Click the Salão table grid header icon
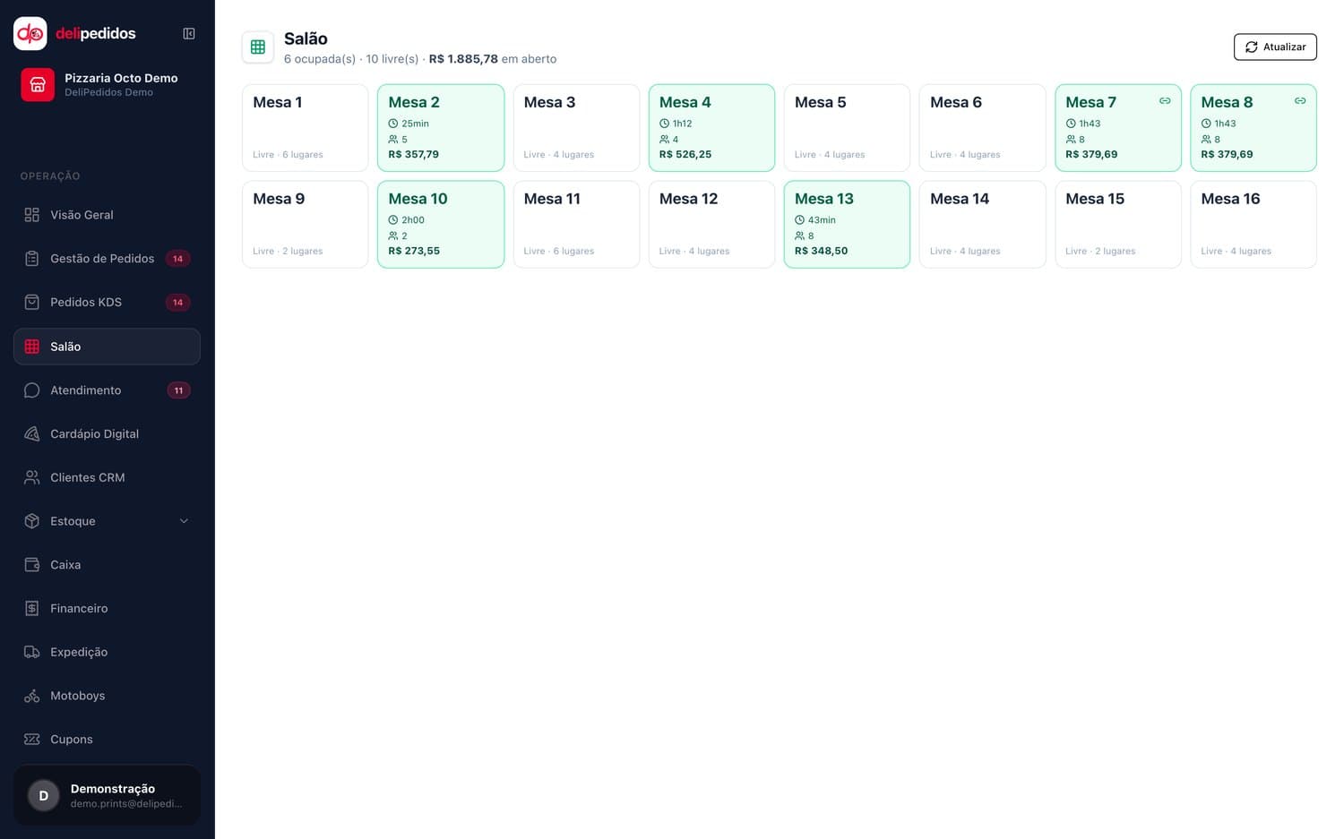Image resolution: width=1344 pixels, height=839 pixels. (x=258, y=47)
